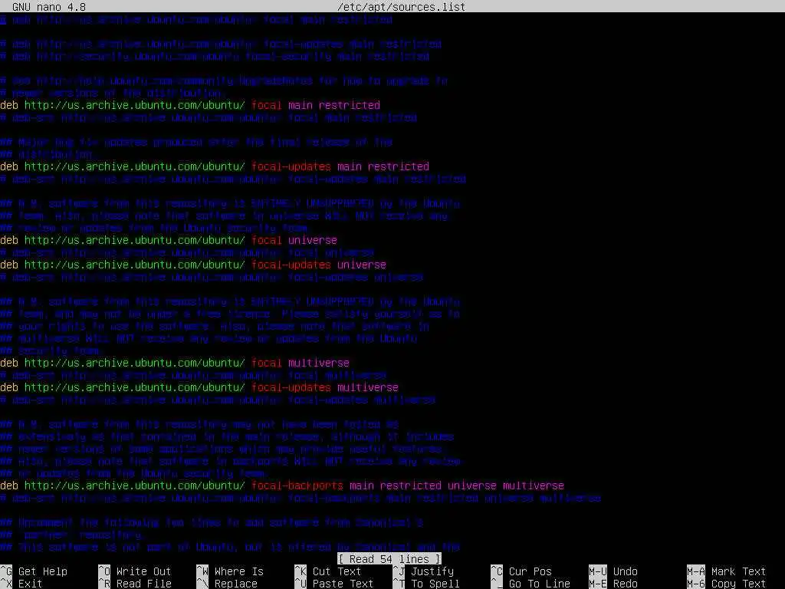Select the Redo shortcut label
785x589 pixels.
click(626, 584)
